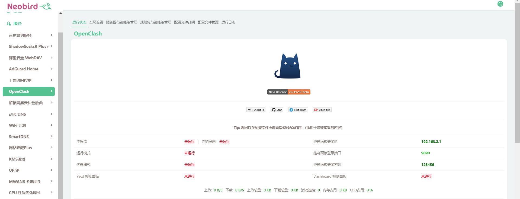
Task: Click the sidebar scroll up arrow
Action: coord(60,13)
